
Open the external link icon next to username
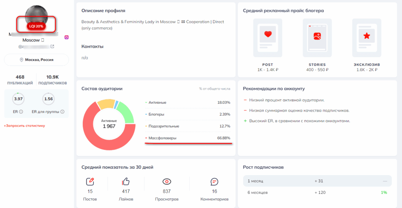coord(52,47)
